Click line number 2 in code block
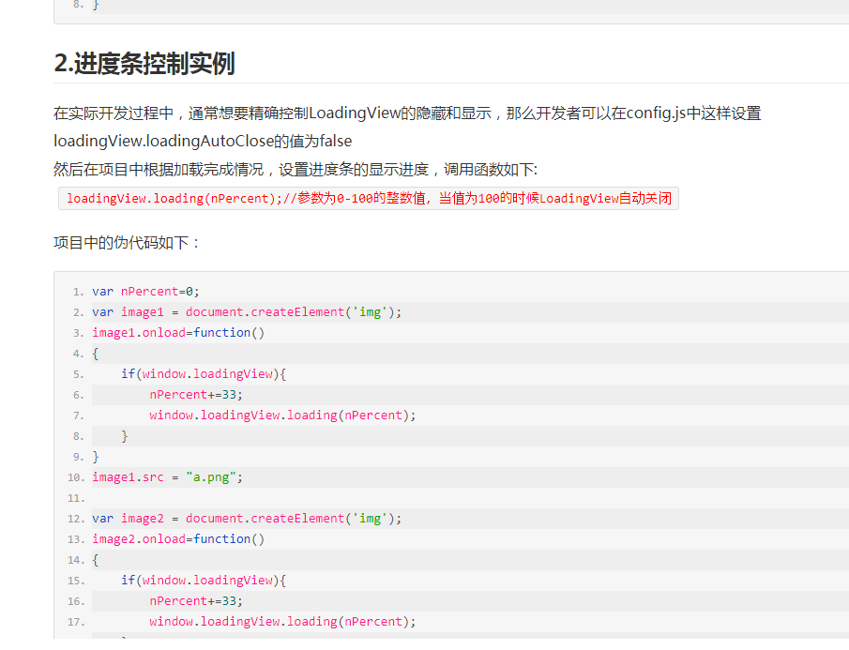 point(79,312)
